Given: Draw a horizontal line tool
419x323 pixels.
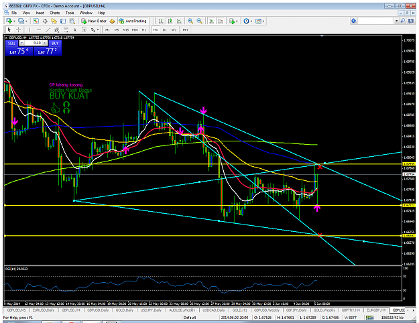Looking at the screenshot, I should [x=39, y=29].
